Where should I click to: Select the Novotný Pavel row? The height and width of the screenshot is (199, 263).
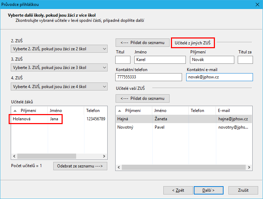point(183,127)
